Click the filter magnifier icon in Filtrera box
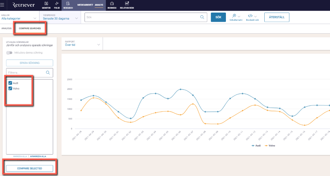330x176 pixels. (x=48, y=72)
